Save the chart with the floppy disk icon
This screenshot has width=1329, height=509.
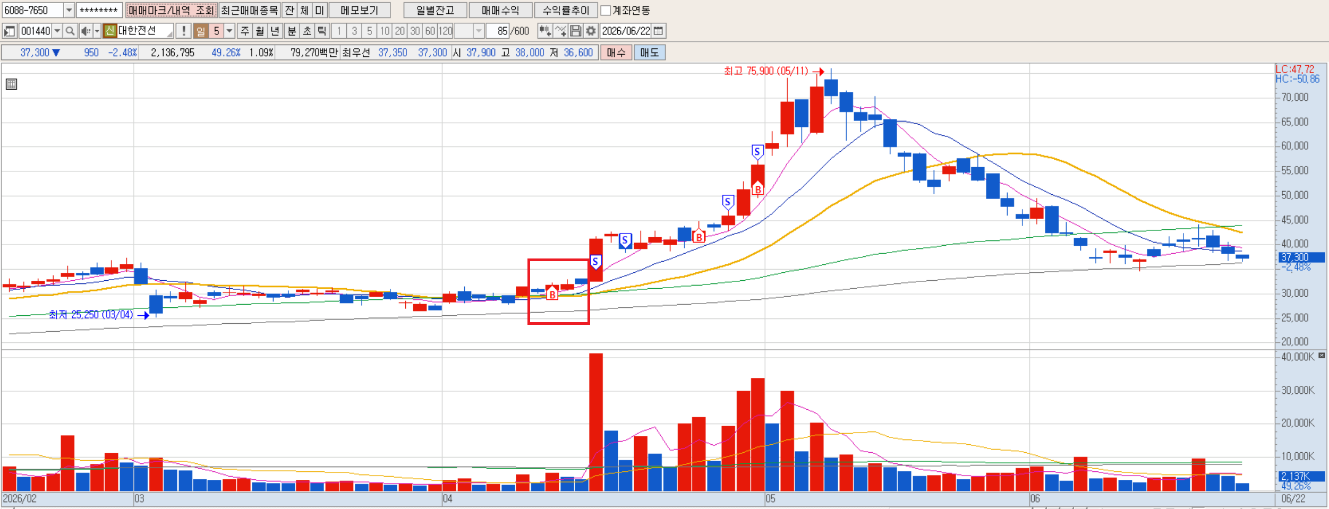point(575,31)
